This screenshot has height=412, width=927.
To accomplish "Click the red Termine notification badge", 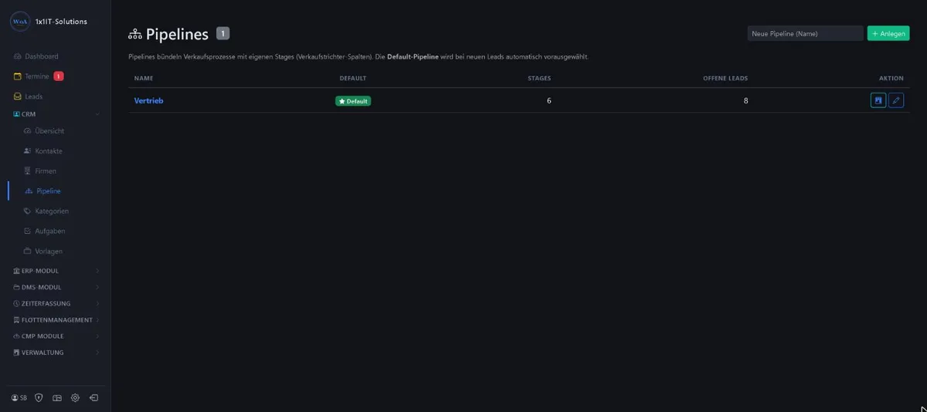I will coord(59,76).
